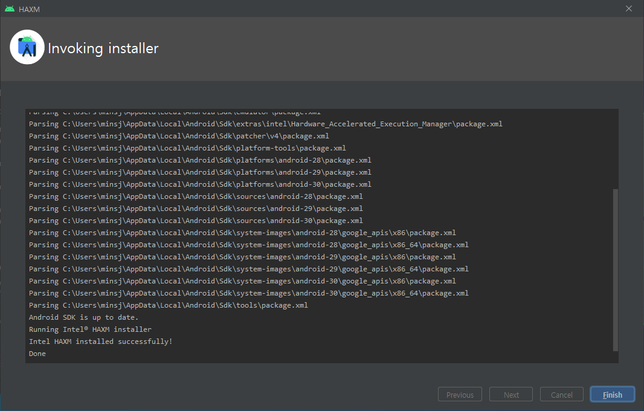Click the platforms\android-29 log line
This screenshot has width=644, height=411.
[x=200, y=172]
